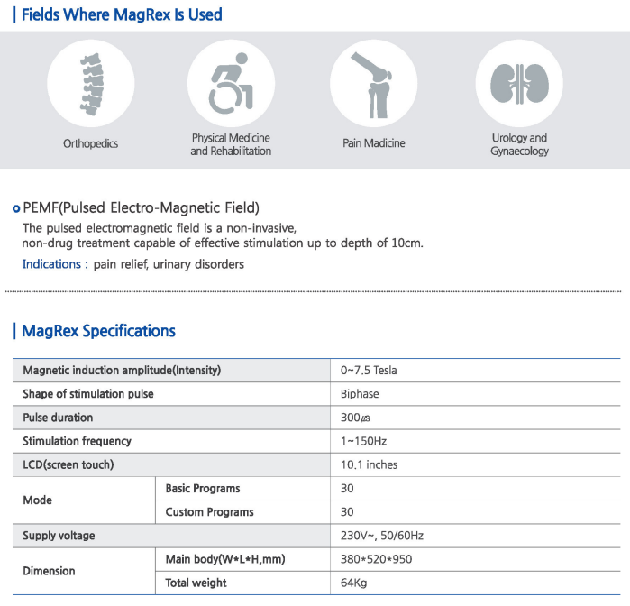Click the '0~7.5 Tesla' value
Screen dimensions: 630x606
point(369,371)
